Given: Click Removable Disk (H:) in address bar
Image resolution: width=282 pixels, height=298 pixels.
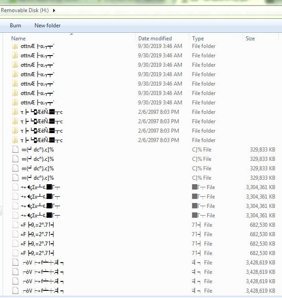Looking at the screenshot, I should click(25, 9).
